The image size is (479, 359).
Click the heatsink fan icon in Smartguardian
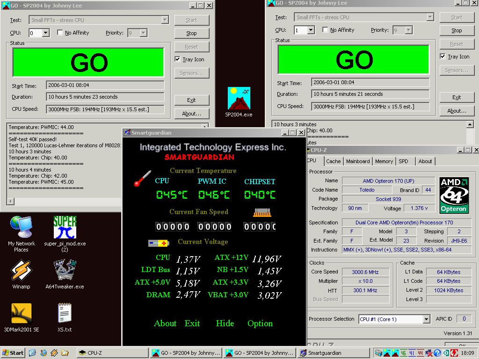click(x=262, y=213)
